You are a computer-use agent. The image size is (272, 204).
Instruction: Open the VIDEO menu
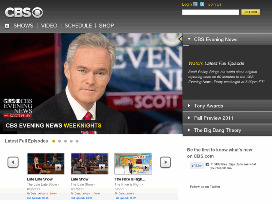[49, 26]
